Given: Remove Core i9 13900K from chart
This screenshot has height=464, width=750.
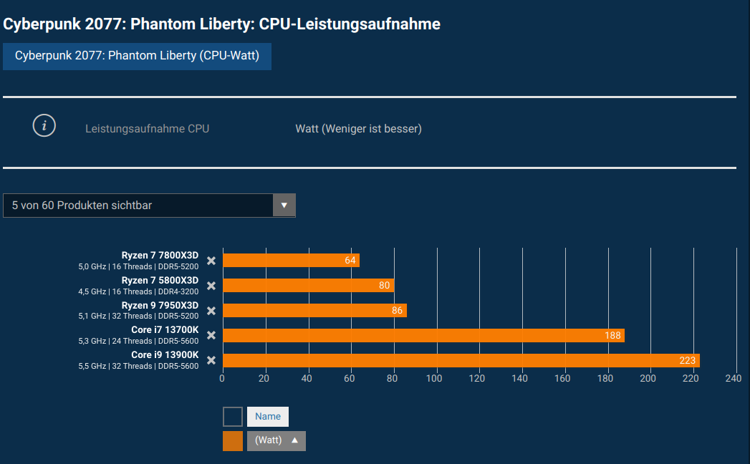Looking at the screenshot, I should point(211,360).
